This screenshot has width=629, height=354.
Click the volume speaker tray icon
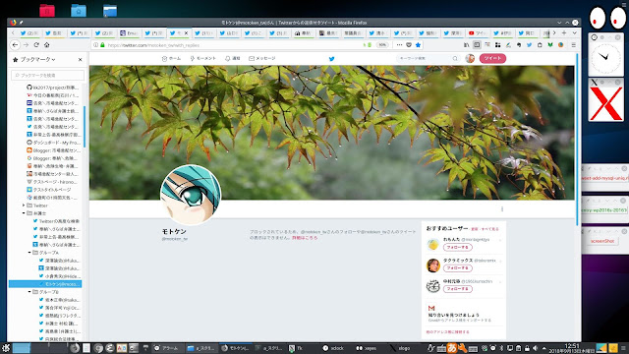[535, 348]
